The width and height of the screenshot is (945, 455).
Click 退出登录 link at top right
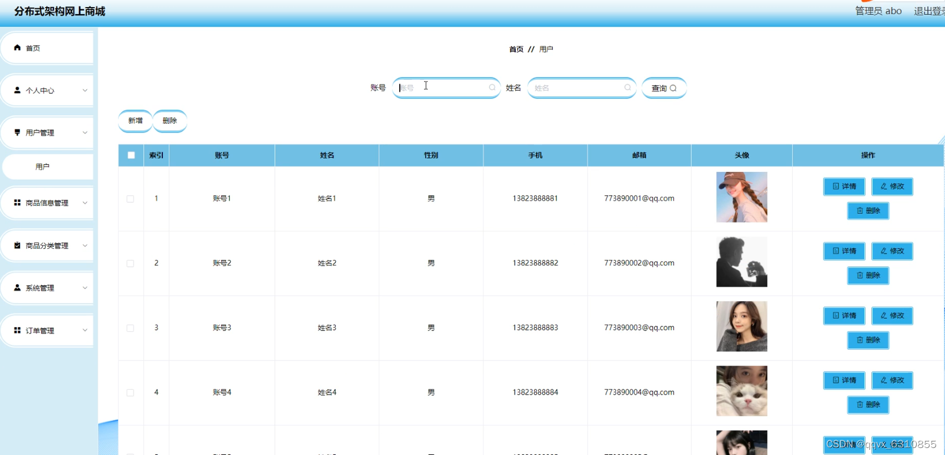[x=929, y=11]
